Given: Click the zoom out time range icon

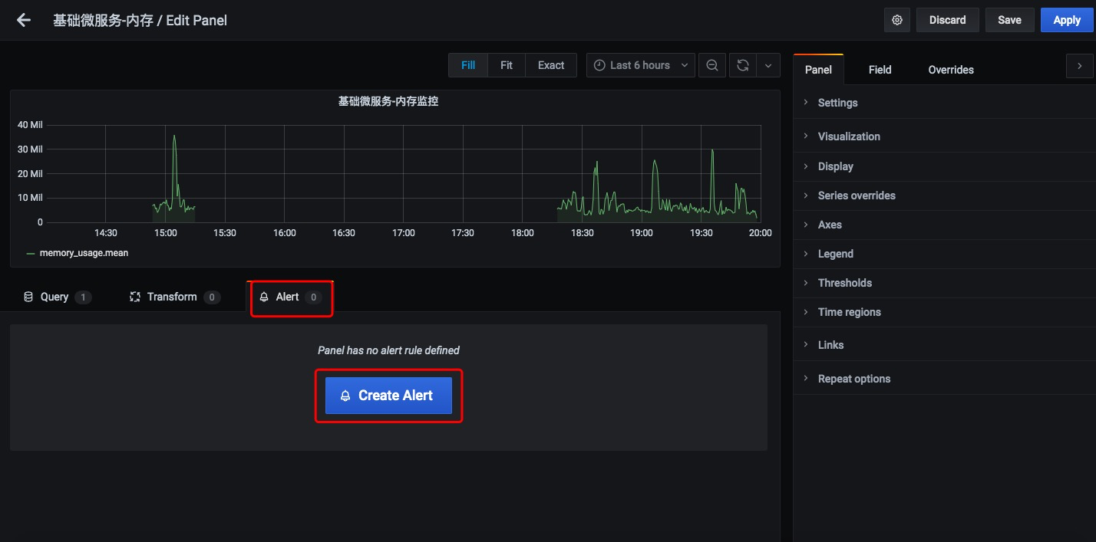Looking at the screenshot, I should tap(712, 65).
